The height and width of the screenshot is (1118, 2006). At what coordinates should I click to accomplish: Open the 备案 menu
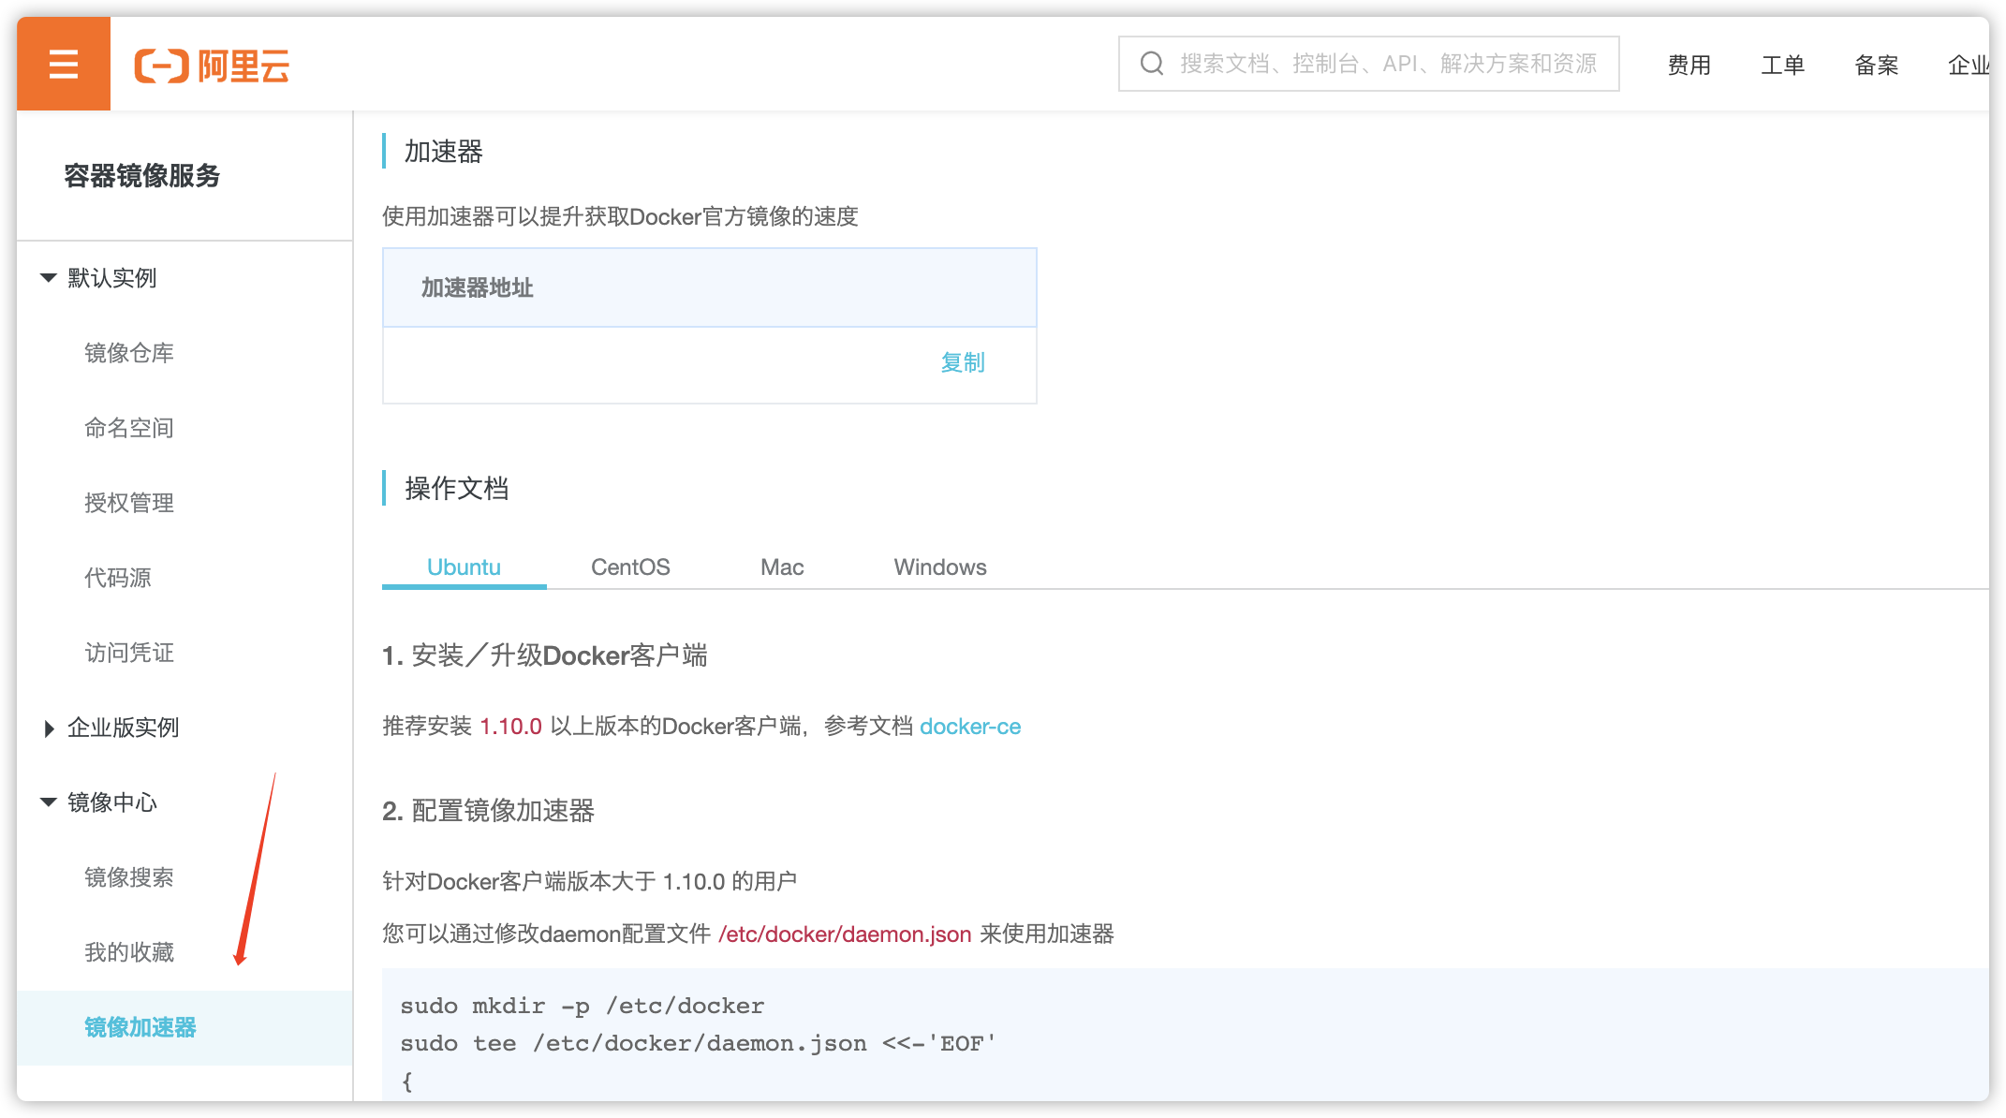(x=1876, y=65)
